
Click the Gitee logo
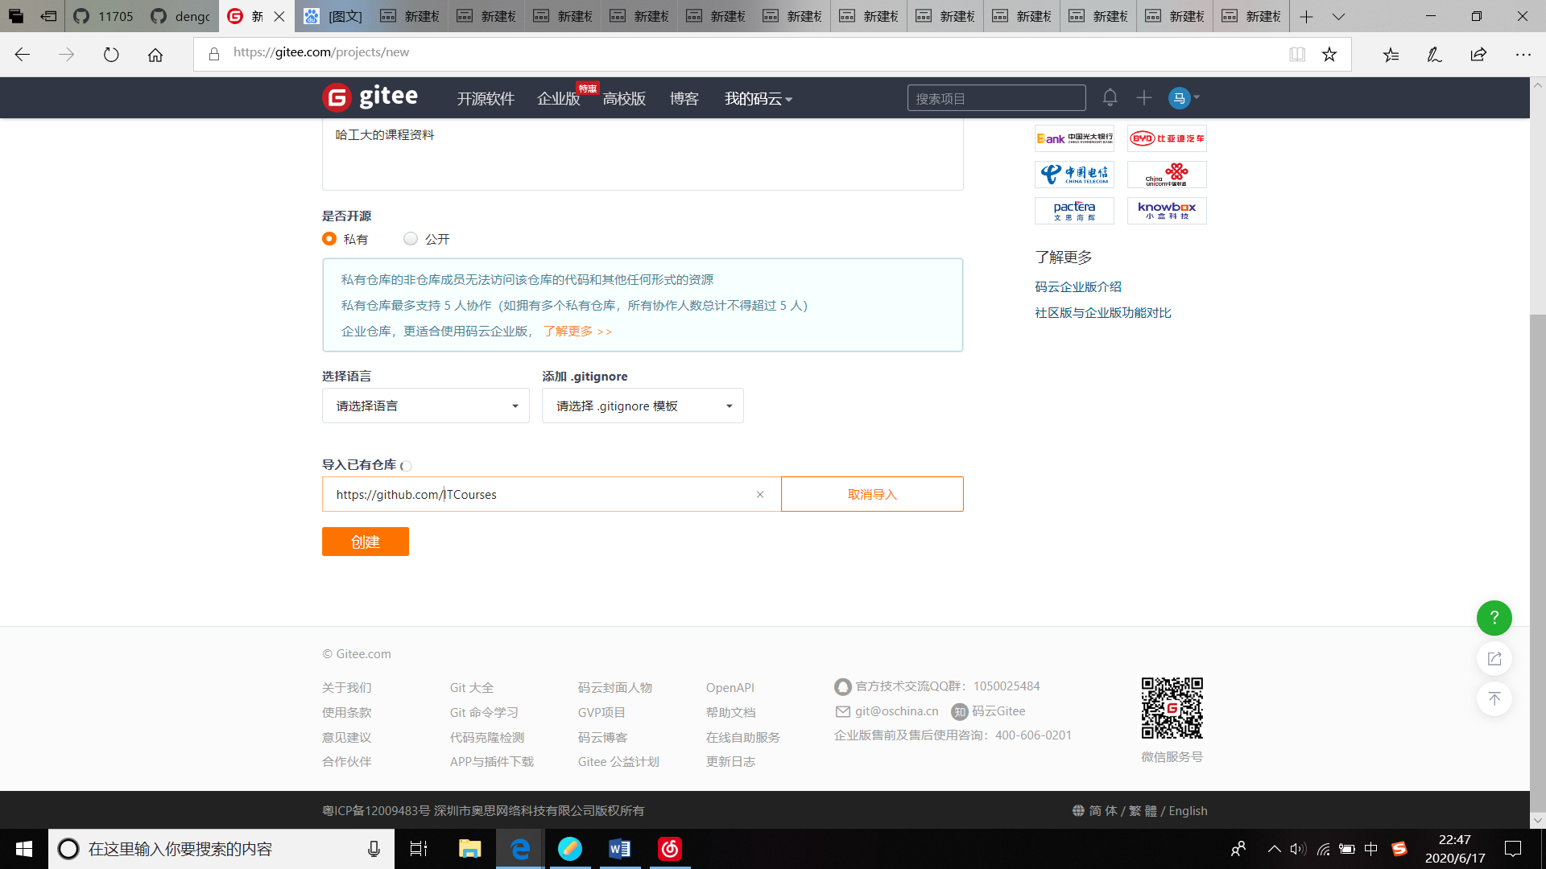370,97
